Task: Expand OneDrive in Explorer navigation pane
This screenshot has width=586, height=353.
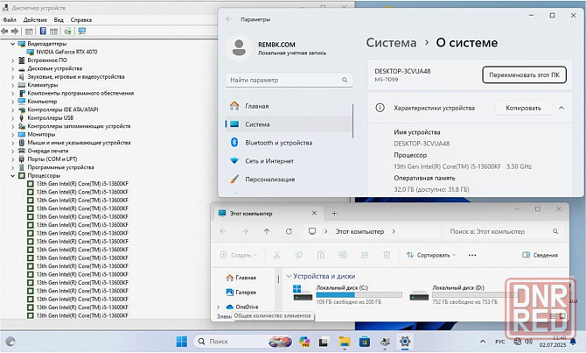Action: (x=219, y=307)
